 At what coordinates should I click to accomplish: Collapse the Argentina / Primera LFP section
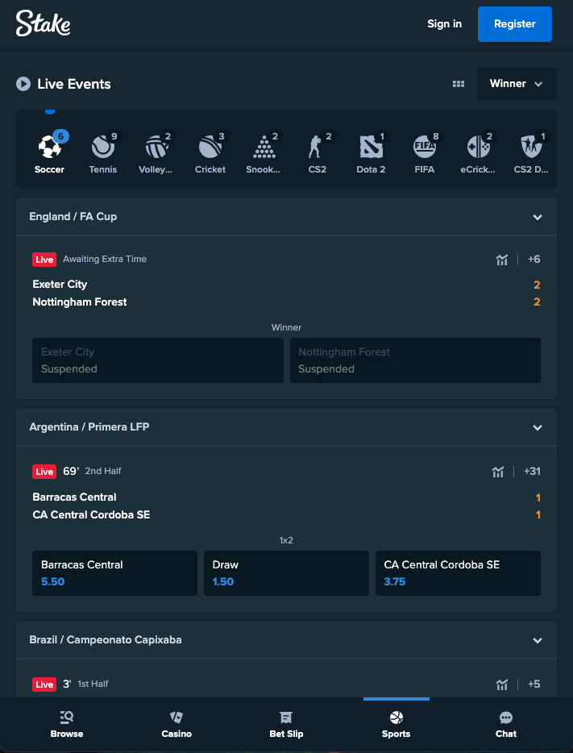538,427
